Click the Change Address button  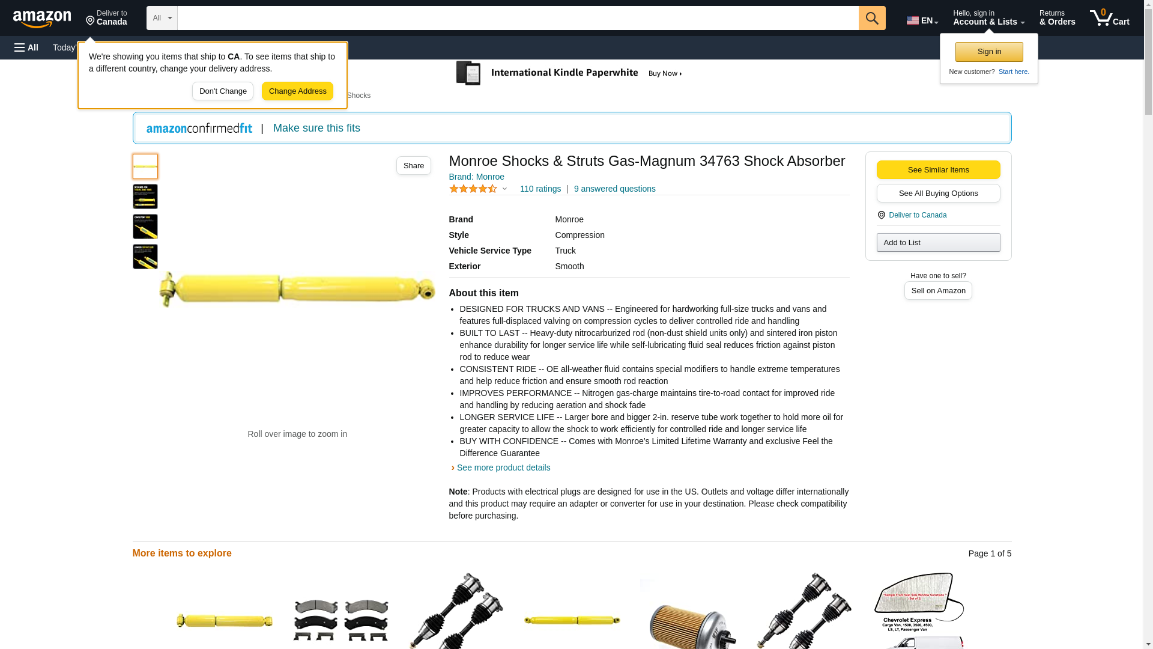coord(297,91)
